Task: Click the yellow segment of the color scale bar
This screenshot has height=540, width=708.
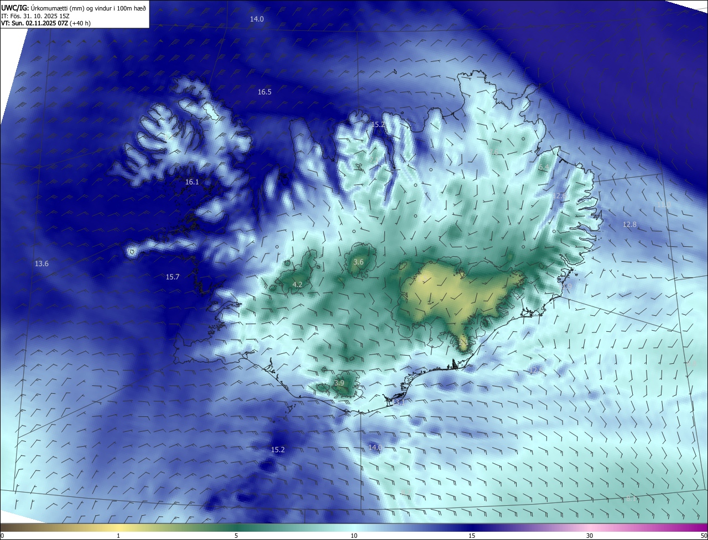Action: click(x=118, y=528)
